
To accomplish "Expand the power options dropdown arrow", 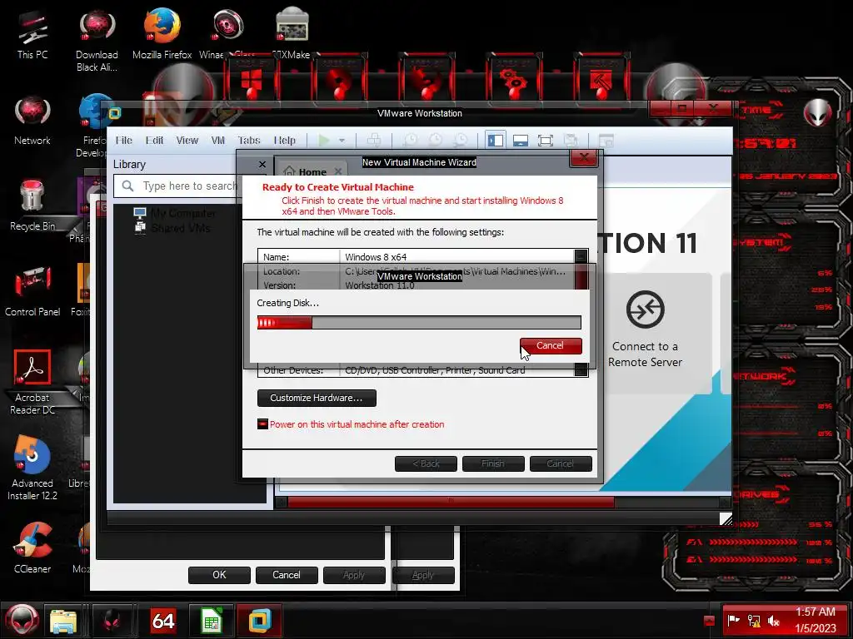I will (342, 140).
